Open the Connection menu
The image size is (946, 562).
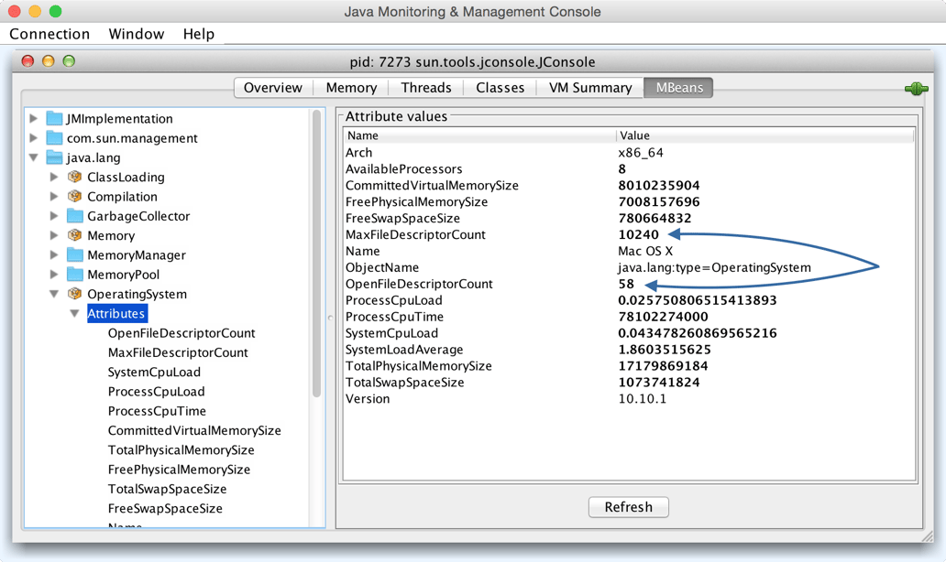[50, 34]
